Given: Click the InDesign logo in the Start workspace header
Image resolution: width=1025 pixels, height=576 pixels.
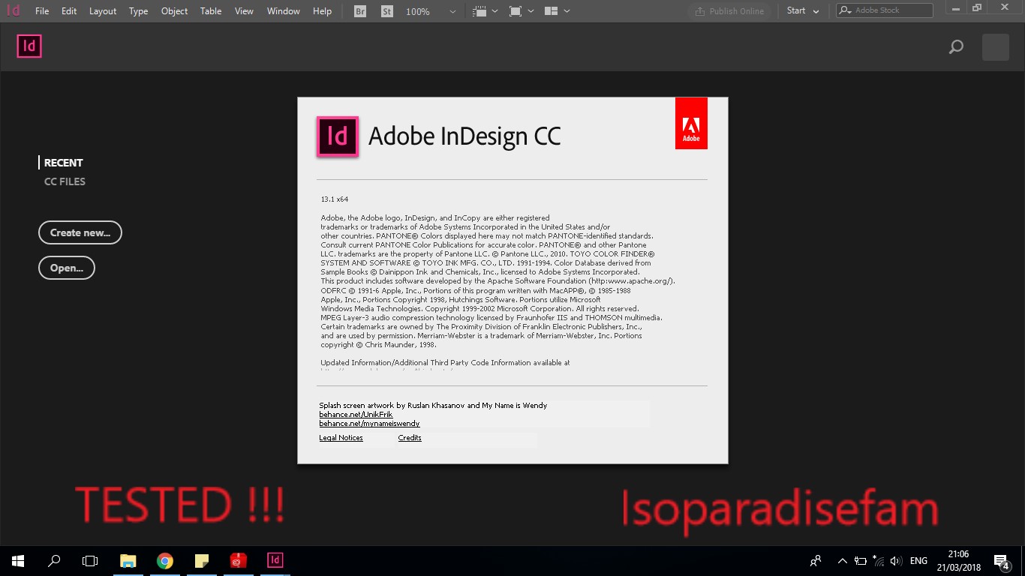Looking at the screenshot, I should (29, 46).
